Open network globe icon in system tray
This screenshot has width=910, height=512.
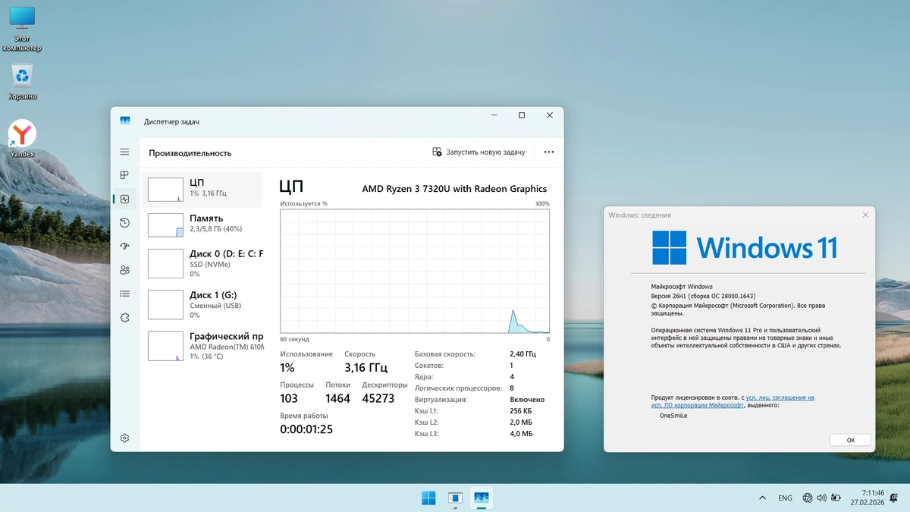(x=808, y=498)
